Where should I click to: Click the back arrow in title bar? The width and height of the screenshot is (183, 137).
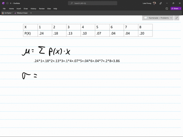coord(7,3)
